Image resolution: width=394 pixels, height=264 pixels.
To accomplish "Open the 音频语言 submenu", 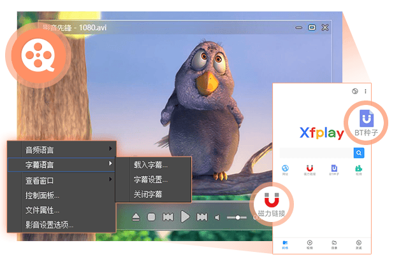I will [x=62, y=150].
